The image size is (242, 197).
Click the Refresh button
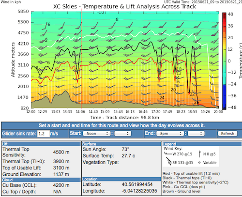point(227,134)
